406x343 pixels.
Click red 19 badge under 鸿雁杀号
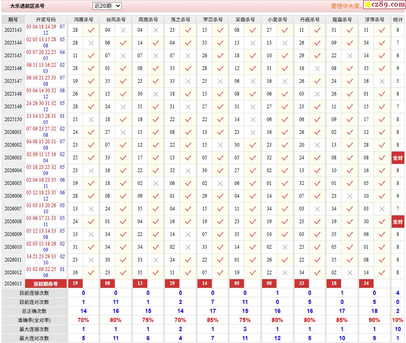point(75,283)
